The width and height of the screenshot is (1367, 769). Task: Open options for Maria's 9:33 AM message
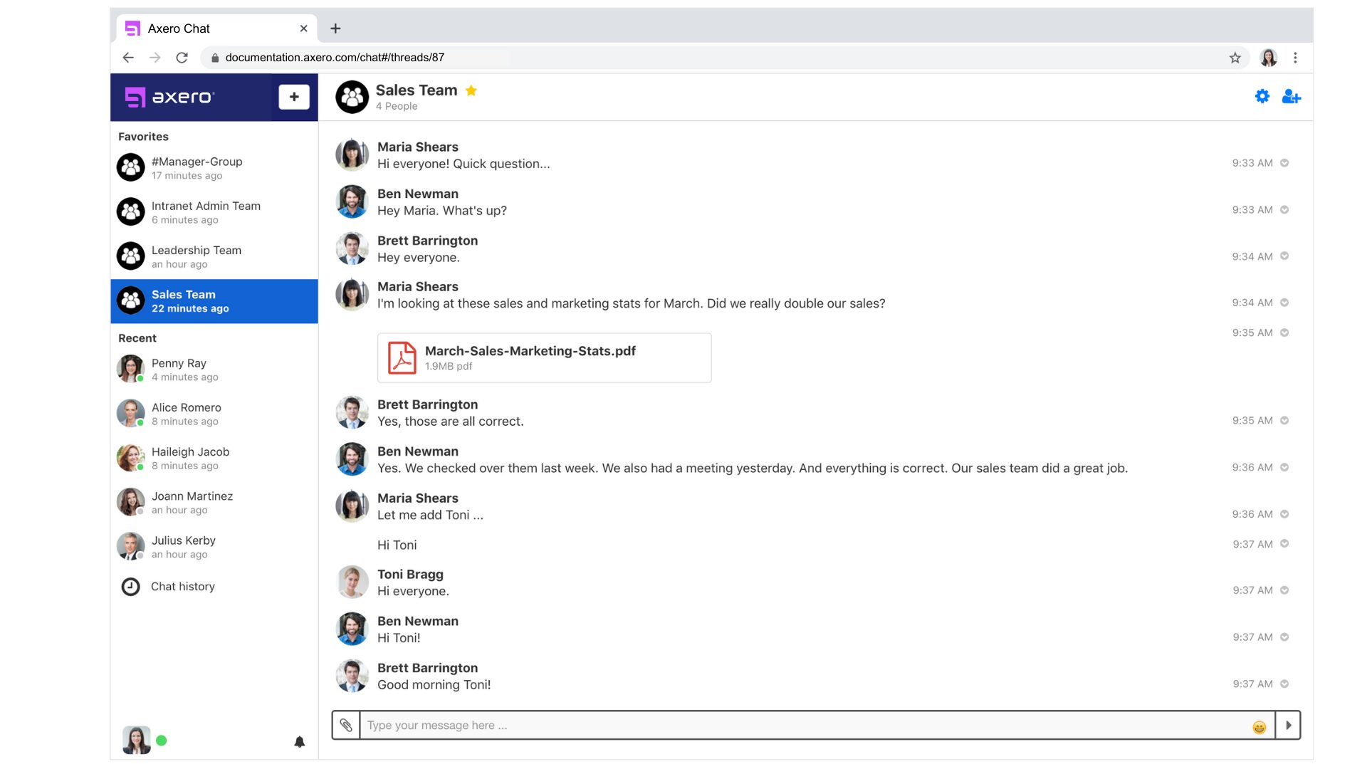click(x=1284, y=162)
